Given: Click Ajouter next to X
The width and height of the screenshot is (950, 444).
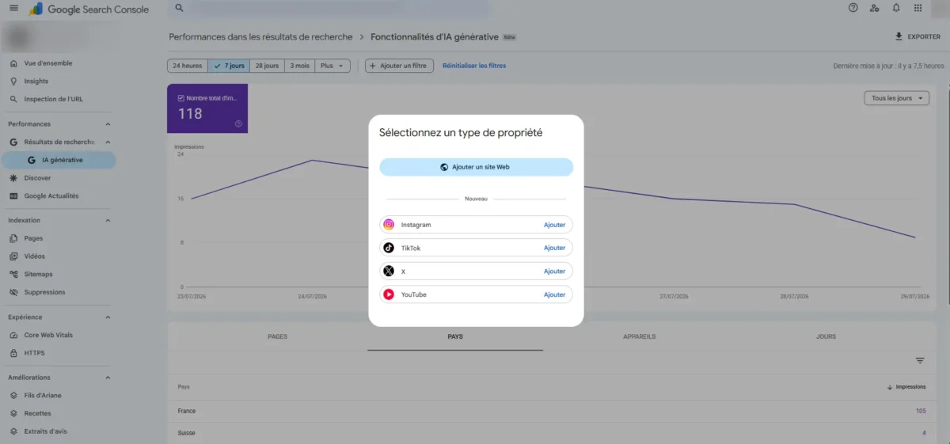Looking at the screenshot, I should (554, 271).
